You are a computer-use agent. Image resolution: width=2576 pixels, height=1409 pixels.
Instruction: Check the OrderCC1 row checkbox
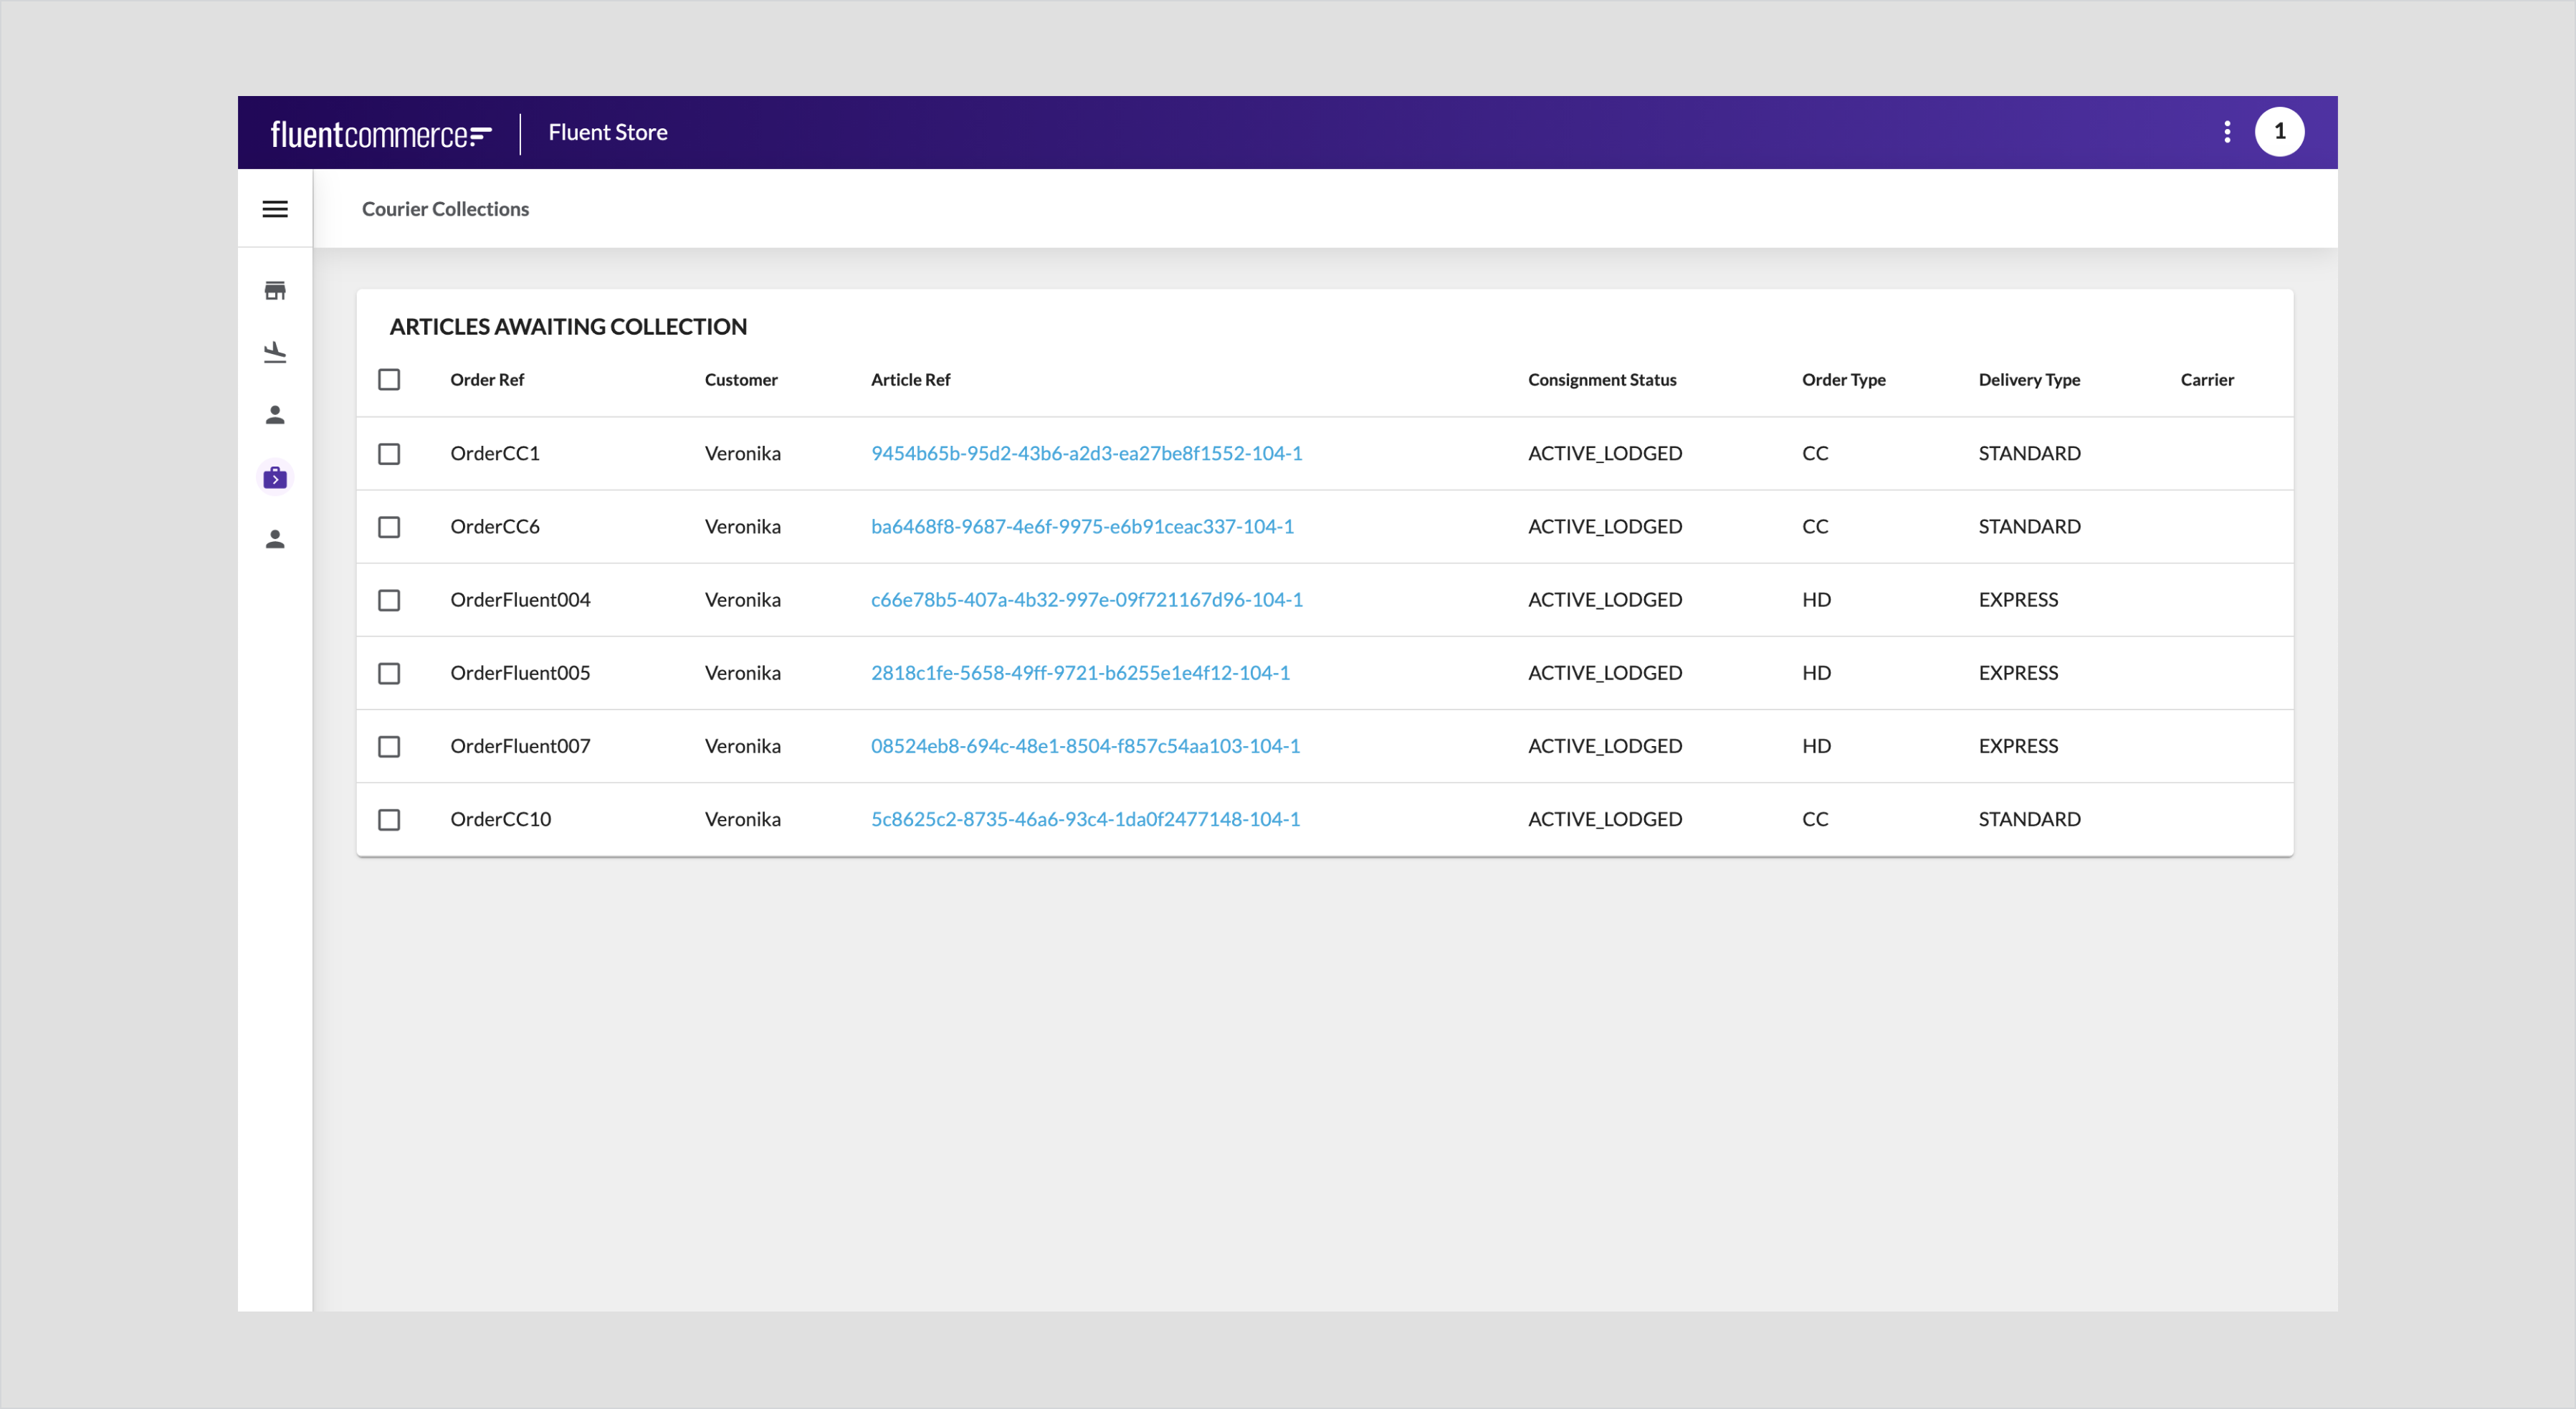389,454
